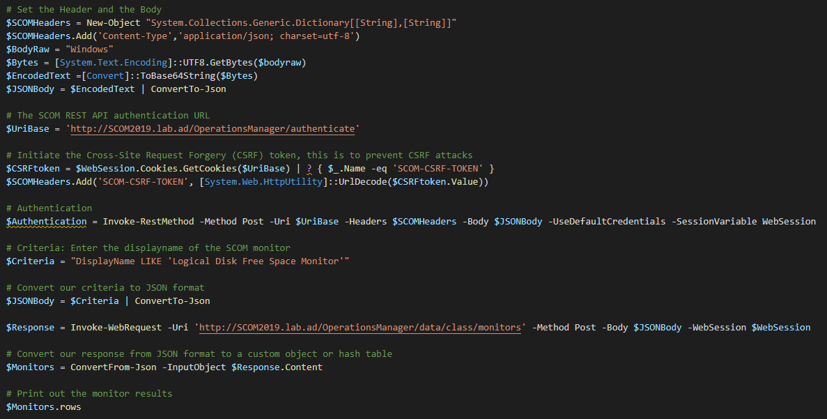Click the 'SCOM-CSRF-TOKEN' string in the -eq comparison
The height and width of the screenshot is (419, 827).
438,168
